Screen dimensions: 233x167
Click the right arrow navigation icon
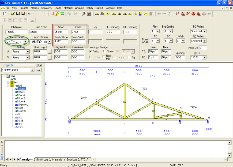164,14
